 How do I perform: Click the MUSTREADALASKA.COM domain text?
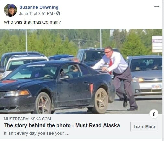27,119
